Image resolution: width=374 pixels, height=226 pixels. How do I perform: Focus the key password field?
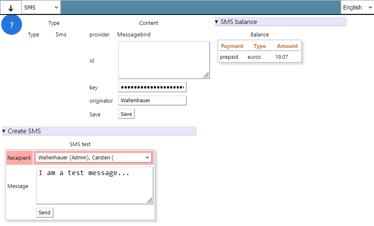(152, 87)
